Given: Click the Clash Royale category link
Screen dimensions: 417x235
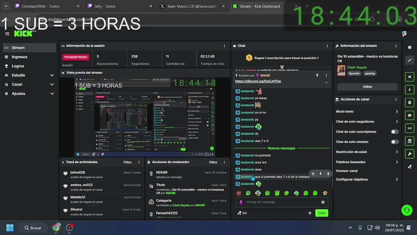Looking at the screenshot, I should (357, 68).
